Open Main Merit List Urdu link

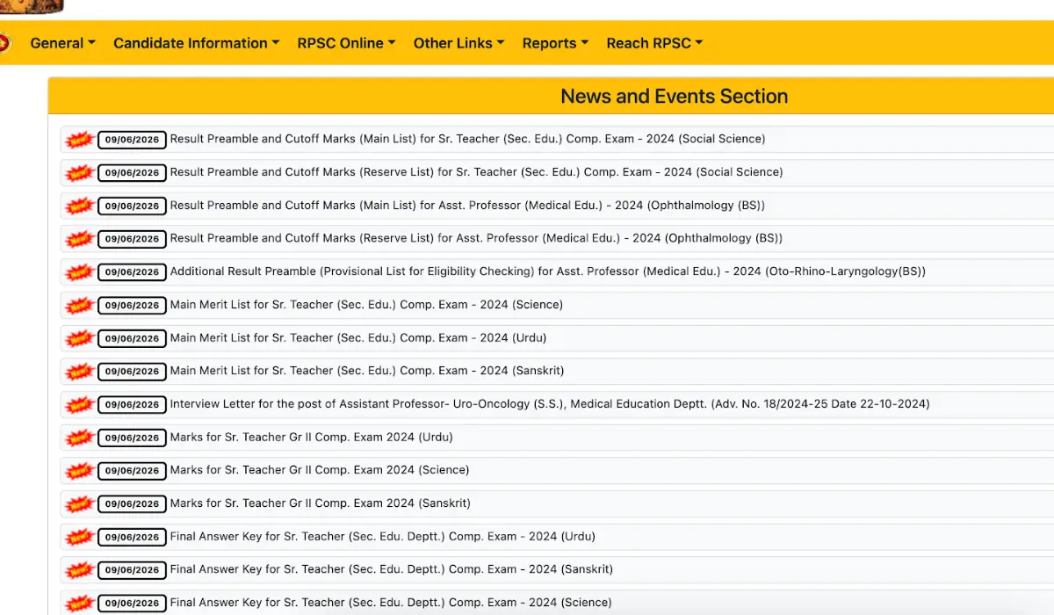point(358,337)
